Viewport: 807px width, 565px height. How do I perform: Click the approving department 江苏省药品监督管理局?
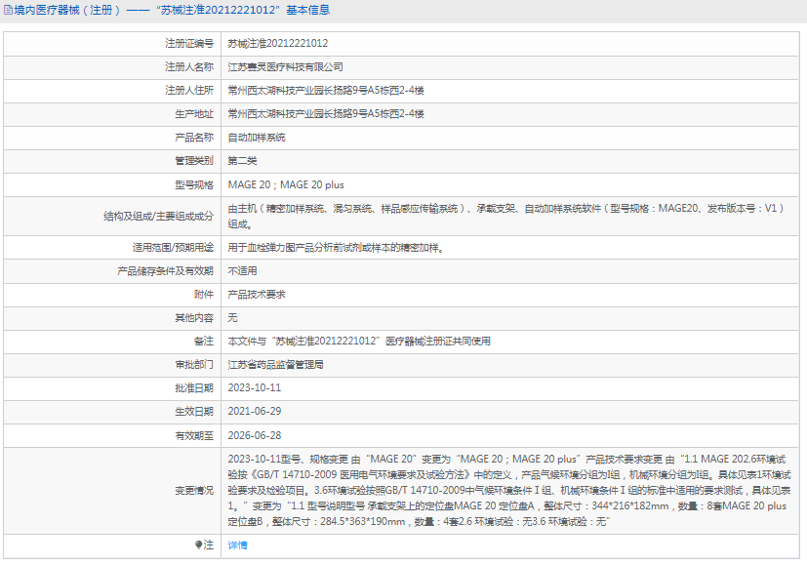[276, 365]
